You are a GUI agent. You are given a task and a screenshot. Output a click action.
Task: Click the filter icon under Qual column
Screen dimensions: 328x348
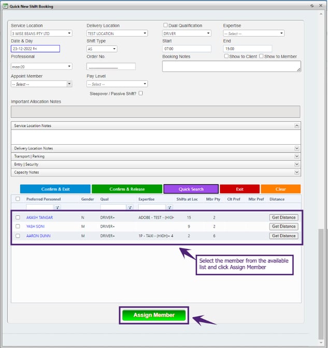[x=130, y=207]
